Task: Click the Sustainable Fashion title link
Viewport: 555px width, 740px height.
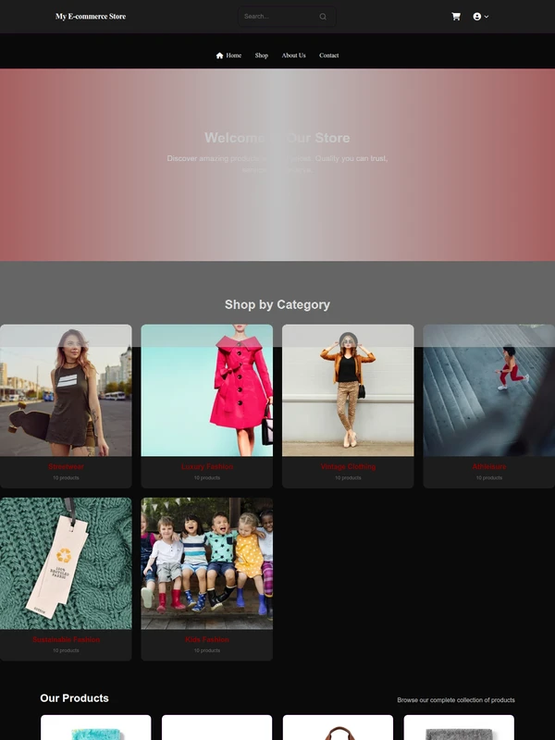Action: [x=66, y=640]
